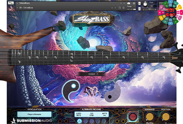Click the Tune knob
Viewport: 183px width, 124px height.
click(145, 4)
